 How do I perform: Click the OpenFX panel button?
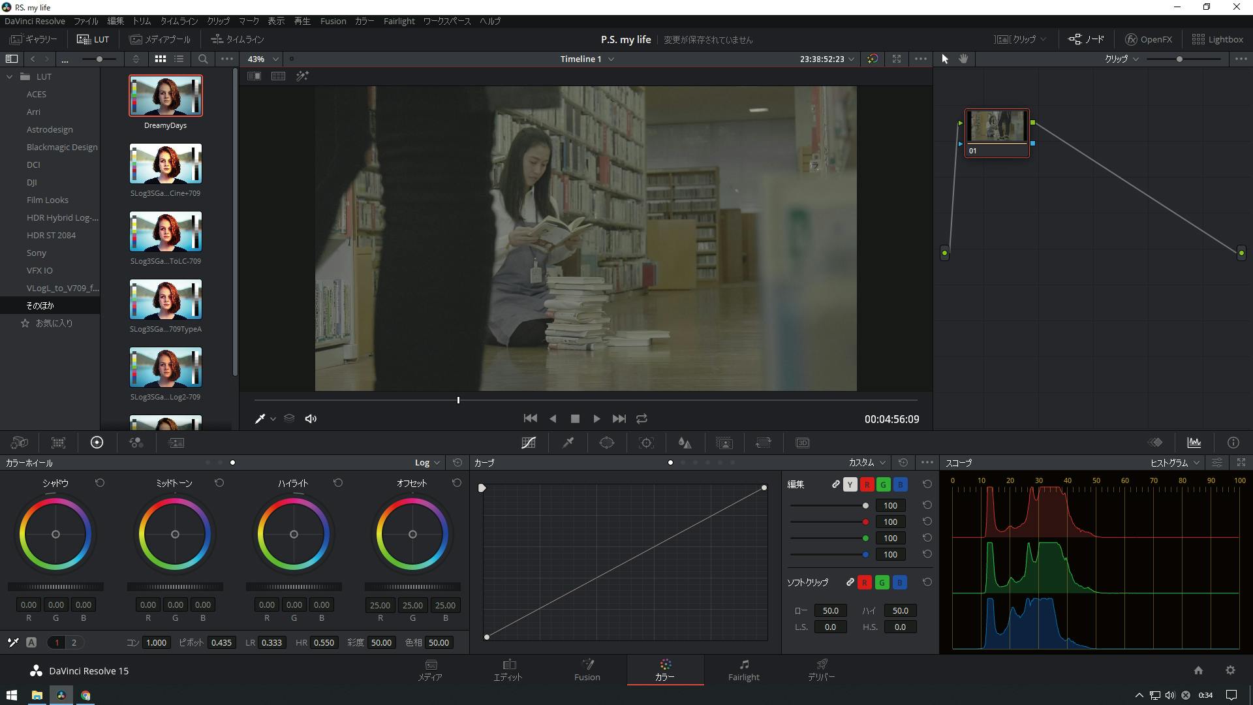click(1149, 39)
